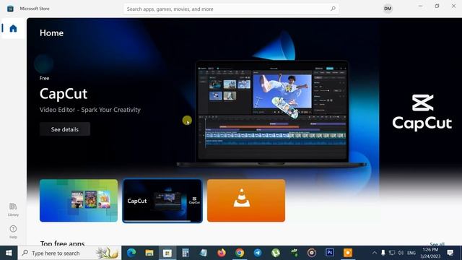Click the ENG language indicator
The width and height of the screenshot is (462, 260).
pyautogui.click(x=411, y=253)
